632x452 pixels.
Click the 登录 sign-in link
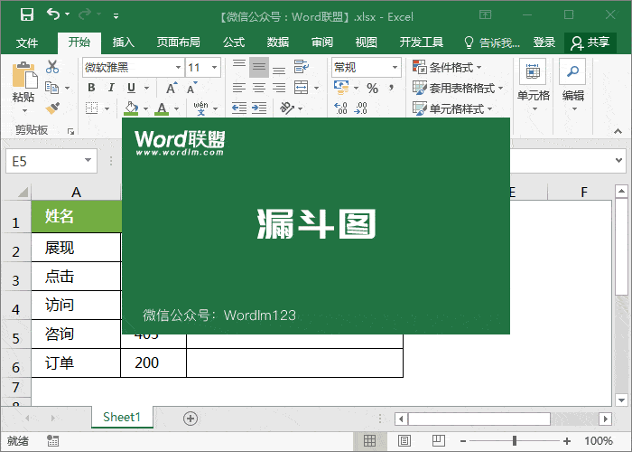(x=544, y=42)
